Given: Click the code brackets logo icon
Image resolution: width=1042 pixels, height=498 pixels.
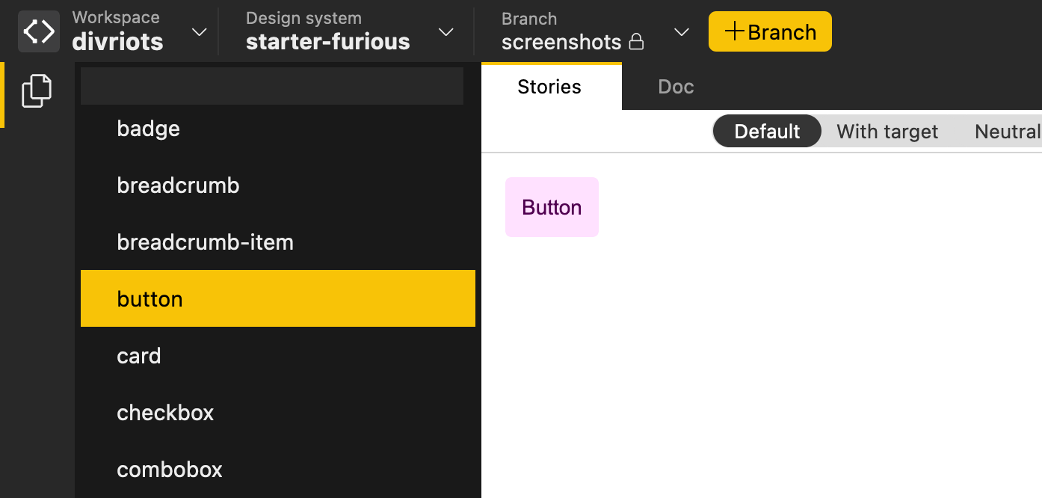Looking at the screenshot, I should (38, 31).
